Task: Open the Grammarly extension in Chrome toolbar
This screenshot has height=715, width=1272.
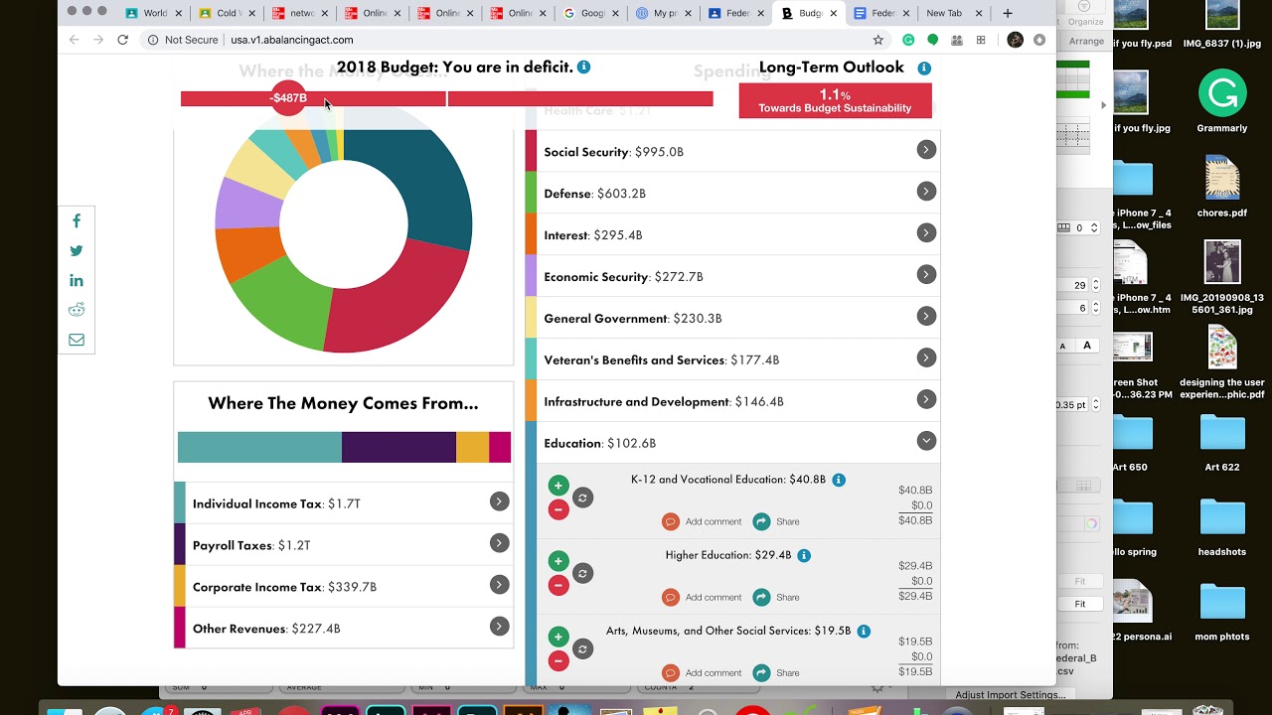Action: [x=908, y=40]
